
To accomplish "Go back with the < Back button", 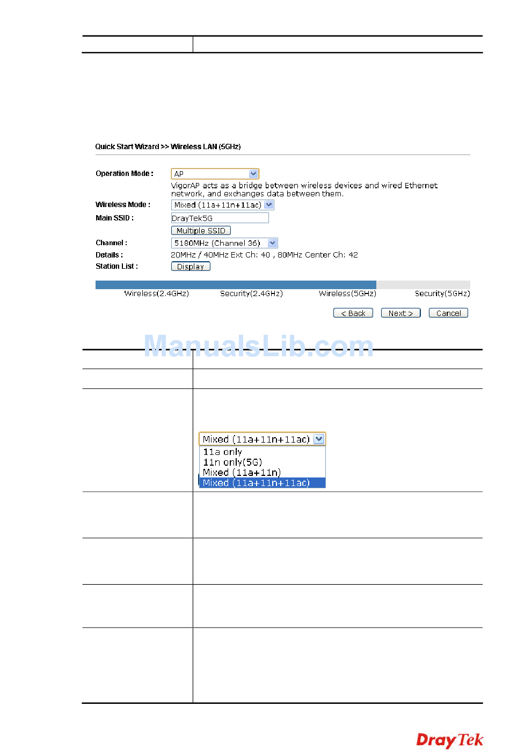I will tap(353, 313).
